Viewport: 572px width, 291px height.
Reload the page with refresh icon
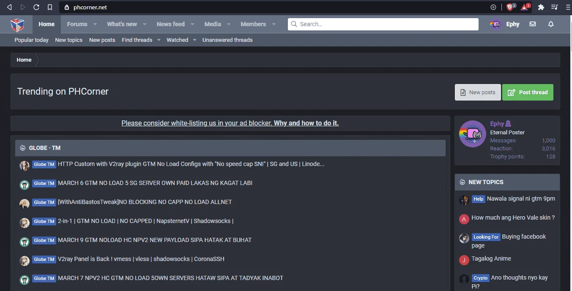pyautogui.click(x=36, y=7)
